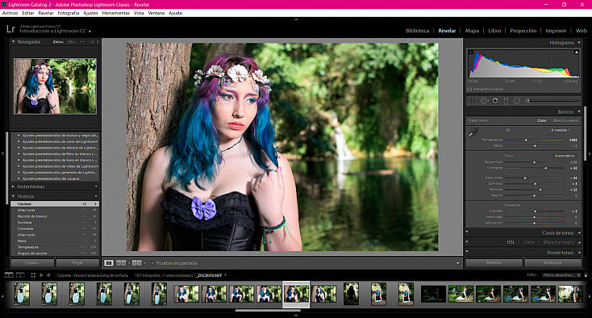Switch to Reference view mode
This screenshot has width=592, height=318.
click(121, 263)
